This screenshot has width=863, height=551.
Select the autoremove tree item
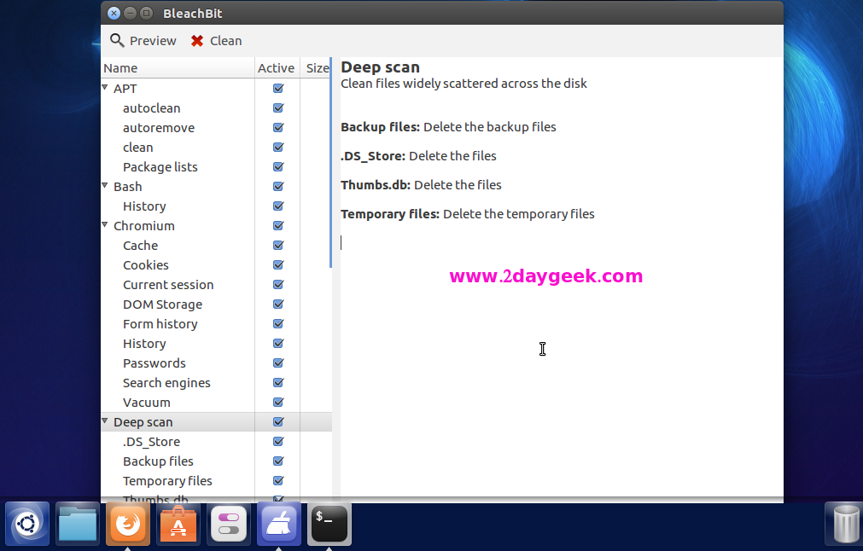tap(159, 128)
